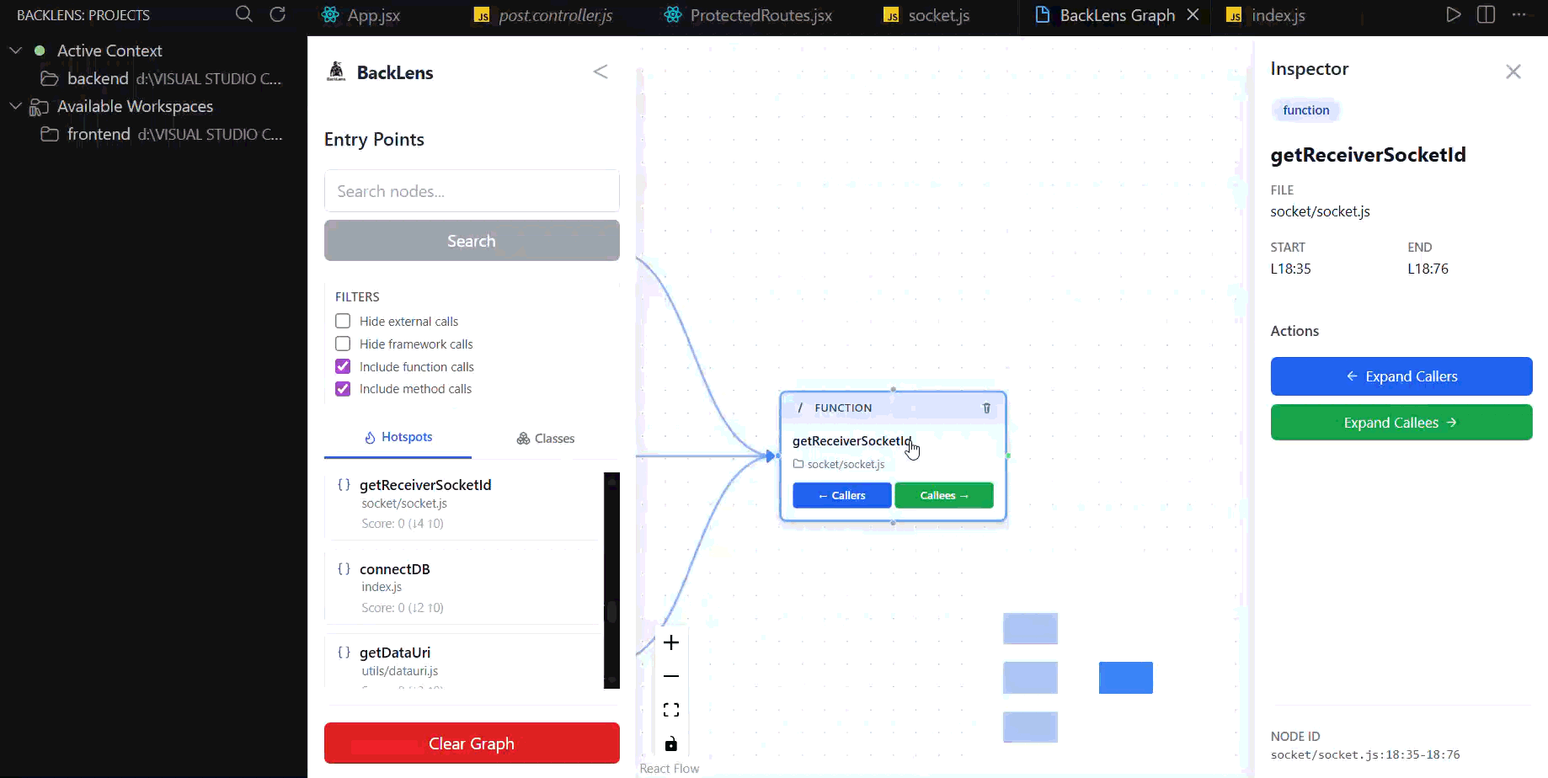The width and height of the screenshot is (1548, 778).
Task: Open connectDB hotspot entry
Action: (463, 588)
